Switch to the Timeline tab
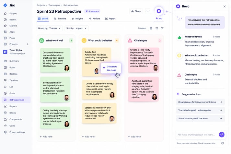The image size is (231, 154). (60, 19)
